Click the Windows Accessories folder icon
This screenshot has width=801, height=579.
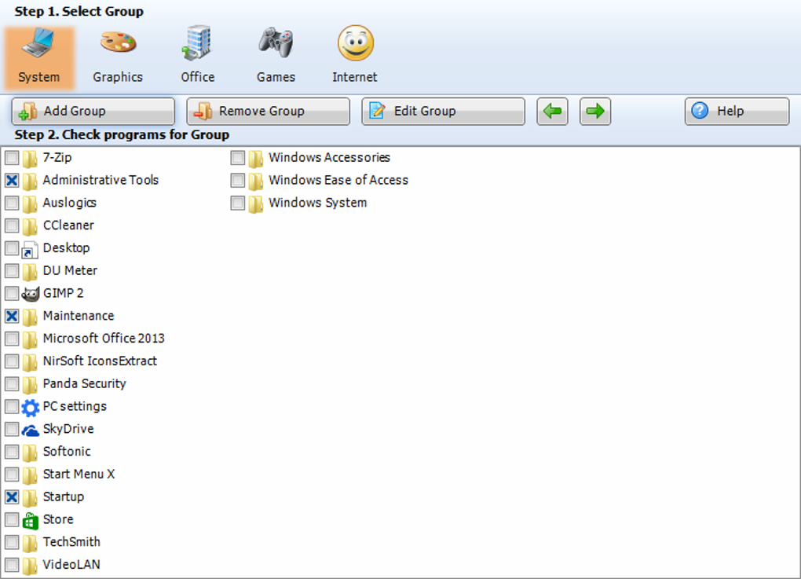tap(256, 159)
